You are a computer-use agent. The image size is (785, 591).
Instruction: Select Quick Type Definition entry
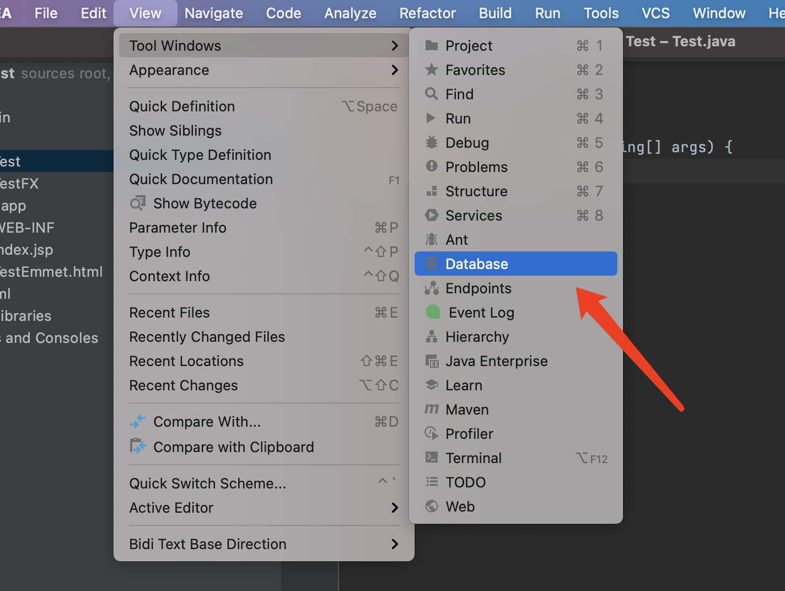pyautogui.click(x=264, y=155)
